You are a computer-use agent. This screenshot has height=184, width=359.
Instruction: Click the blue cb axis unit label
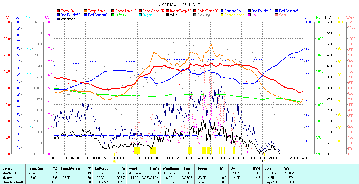click(18, 18)
